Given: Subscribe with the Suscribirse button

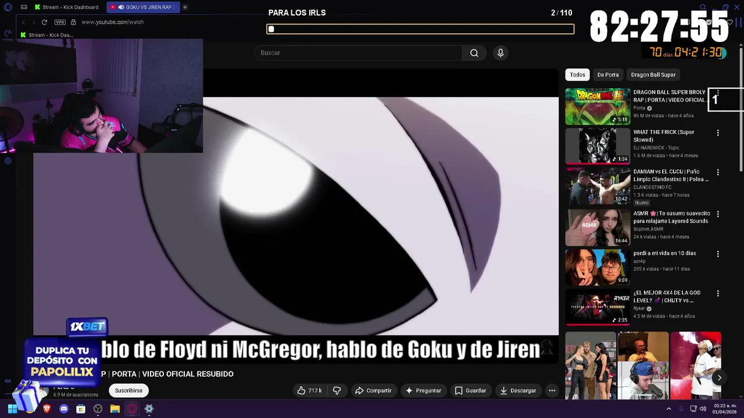Looking at the screenshot, I should pyautogui.click(x=128, y=391).
